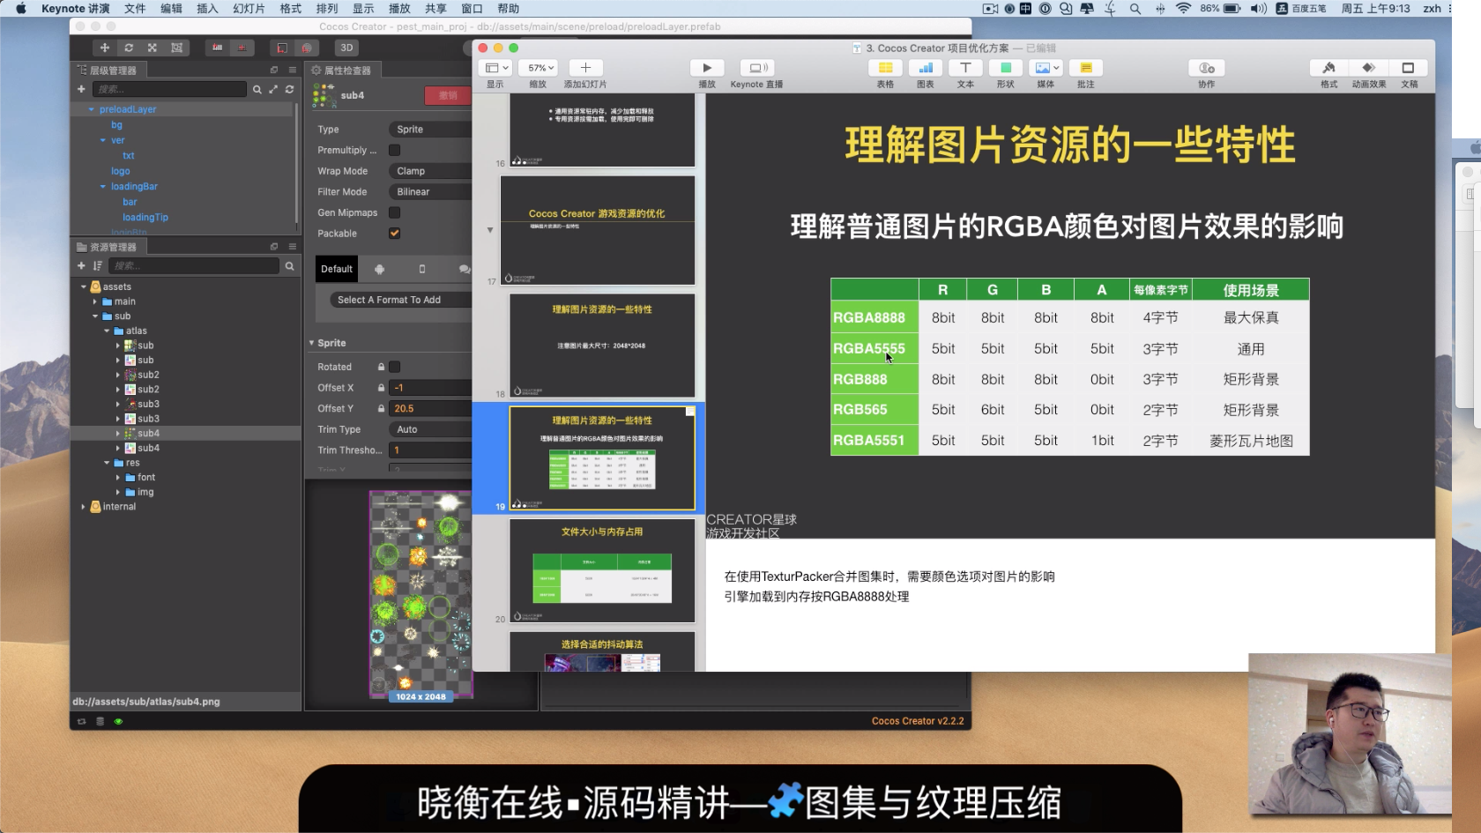Open the 文件 menu in the menu bar
Image resolution: width=1481 pixels, height=833 pixels.
click(x=135, y=9)
